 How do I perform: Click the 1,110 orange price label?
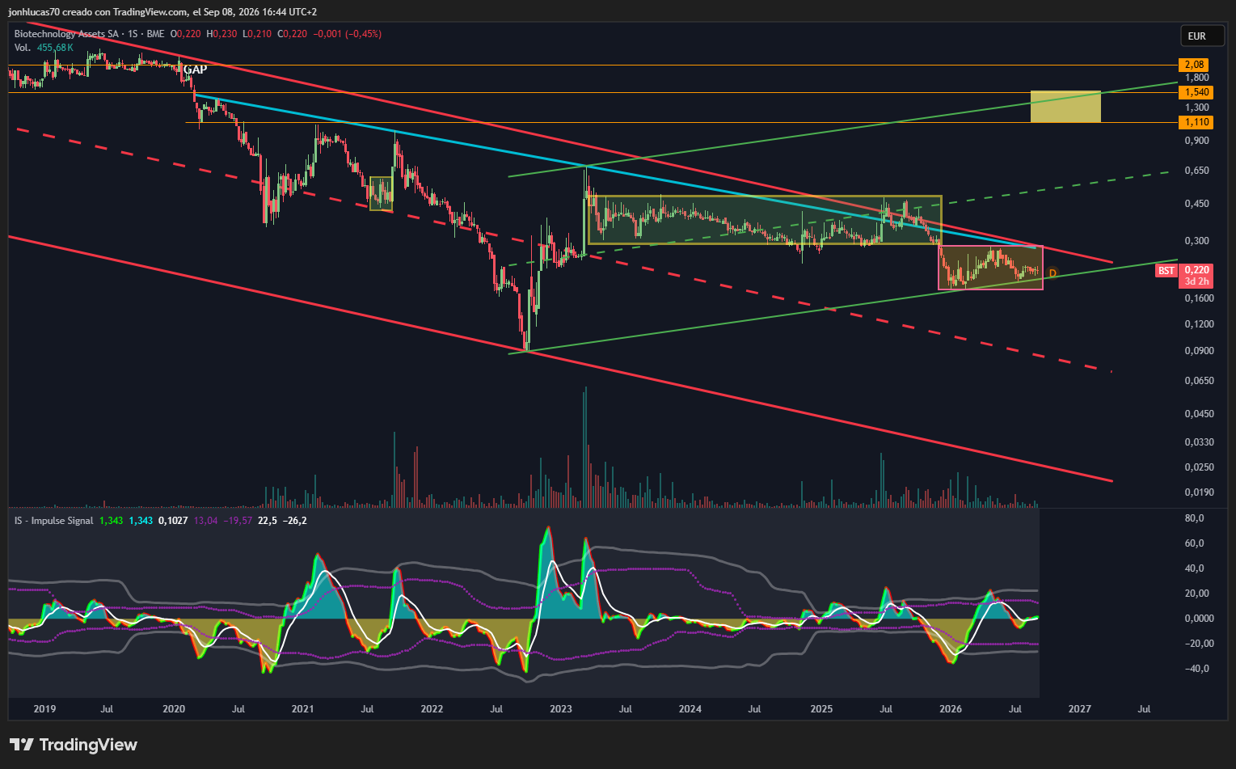click(1196, 122)
